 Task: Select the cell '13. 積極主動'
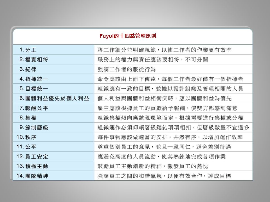point(53,166)
